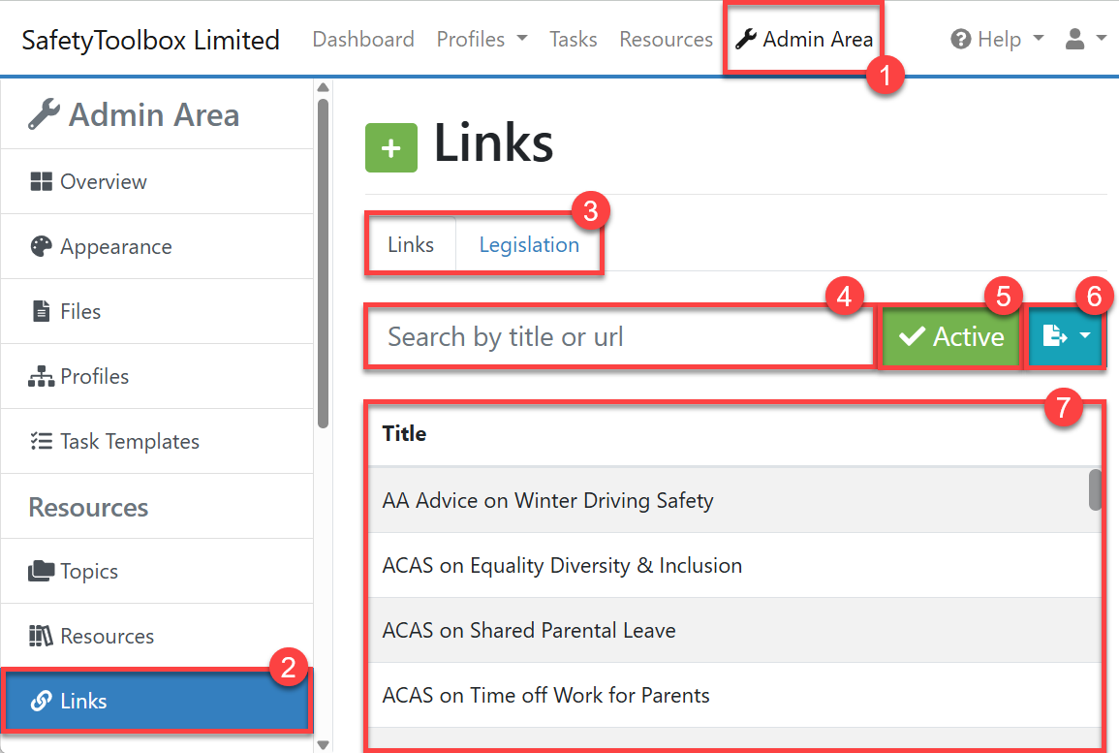
Task: Open Dashboard from the top navigation
Action: tap(363, 40)
